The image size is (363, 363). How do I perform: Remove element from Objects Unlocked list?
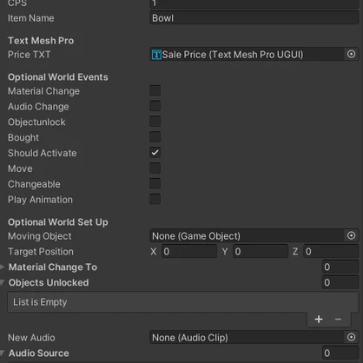pos(338,320)
